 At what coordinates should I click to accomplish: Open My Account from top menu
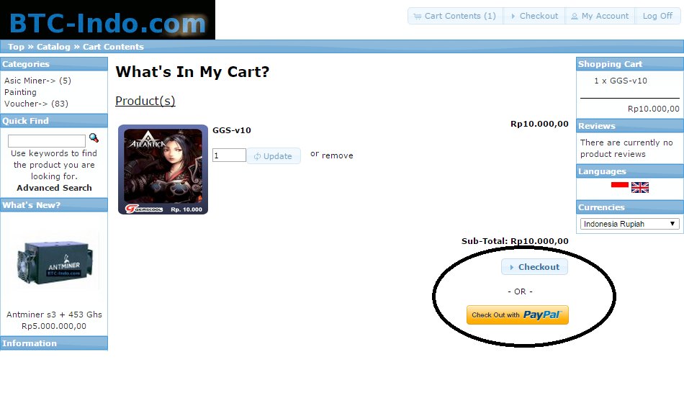pyautogui.click(x=600, y=16)
